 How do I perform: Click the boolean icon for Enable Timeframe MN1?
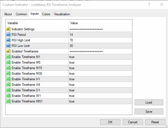(8, 101)
